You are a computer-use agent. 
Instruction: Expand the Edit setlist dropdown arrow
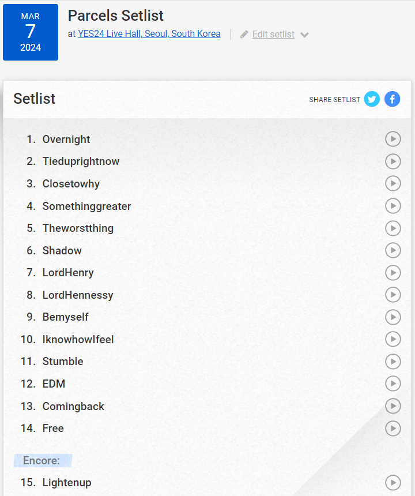304,35
